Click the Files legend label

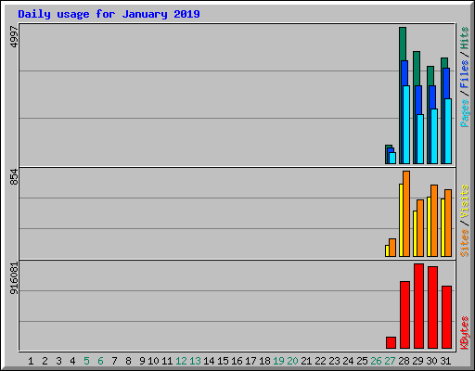click(x=465, y=73)
